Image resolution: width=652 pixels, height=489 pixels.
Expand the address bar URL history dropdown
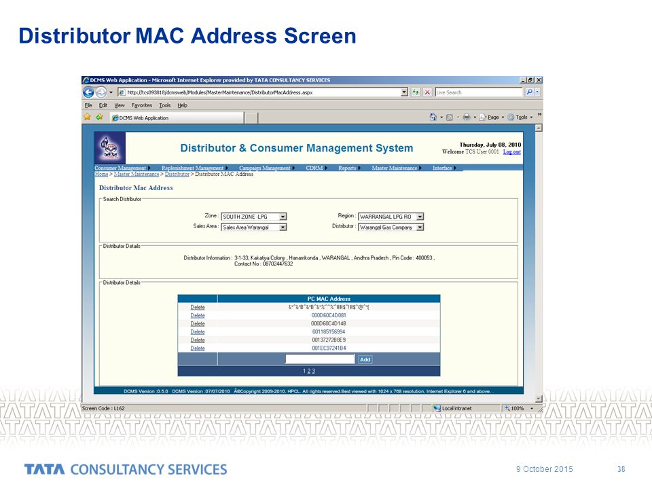[404, 92]
